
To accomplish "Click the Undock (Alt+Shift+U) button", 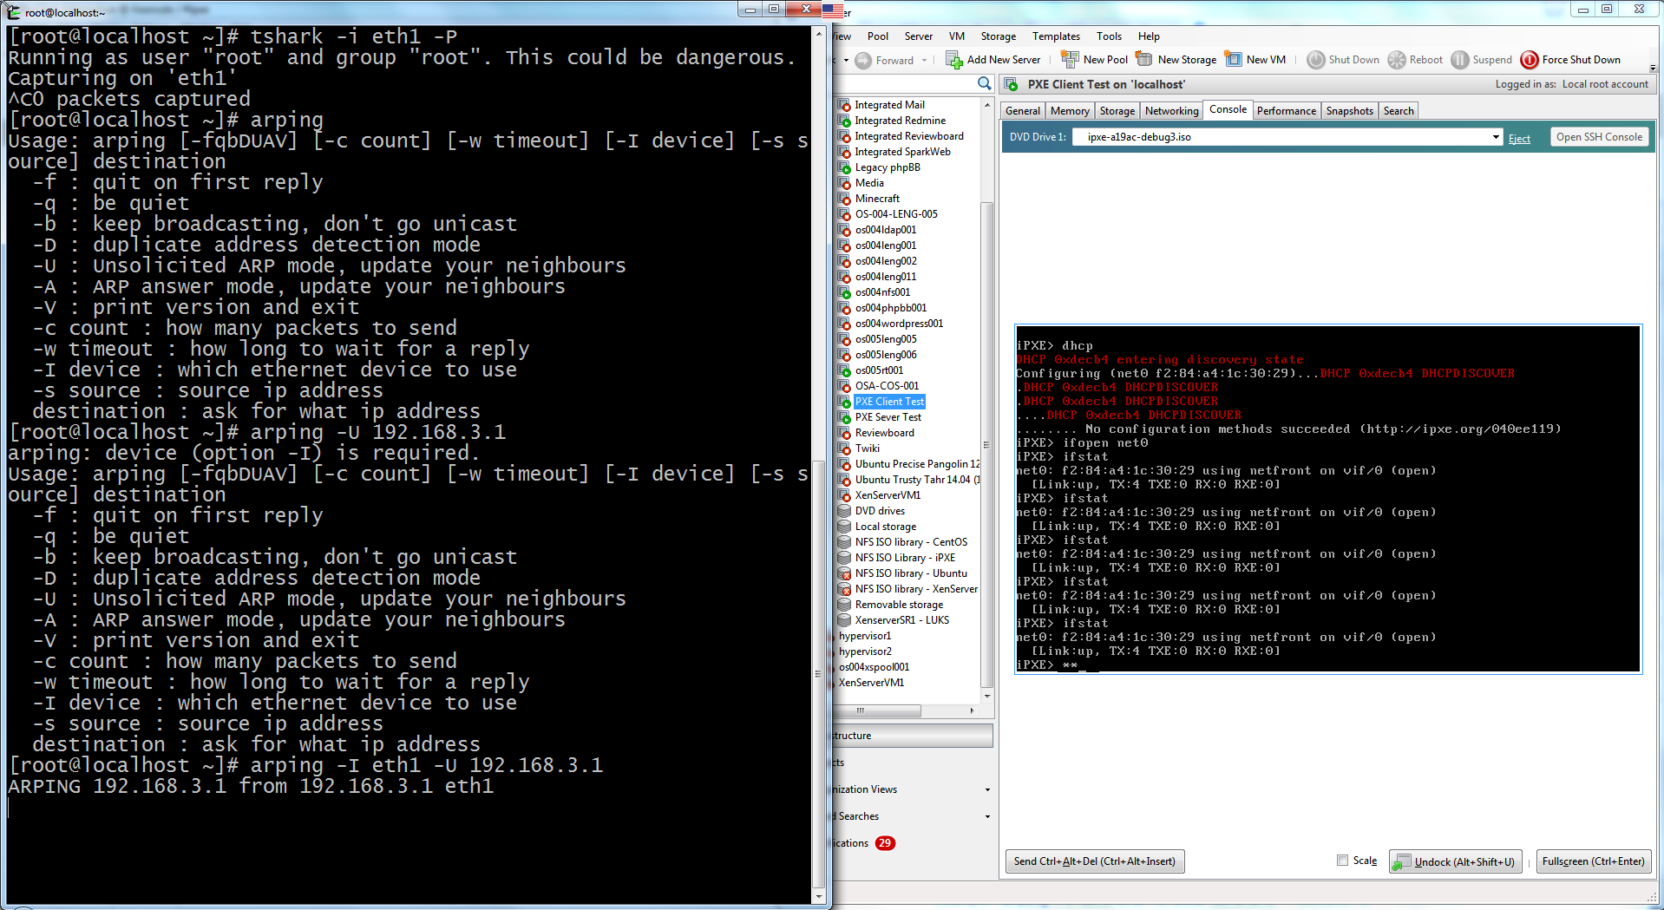I will coord(1456,861).
